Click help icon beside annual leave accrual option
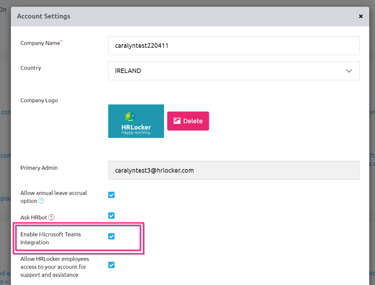This screenshot has height=285, width=375. 41,201
